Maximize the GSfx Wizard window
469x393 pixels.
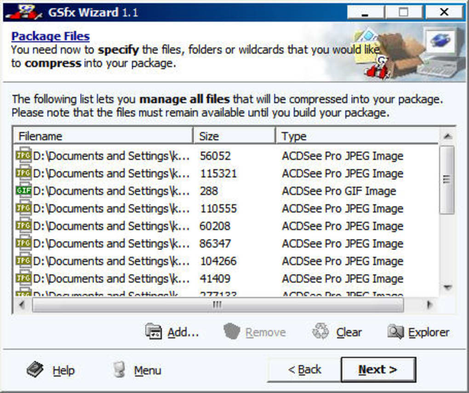404,12
